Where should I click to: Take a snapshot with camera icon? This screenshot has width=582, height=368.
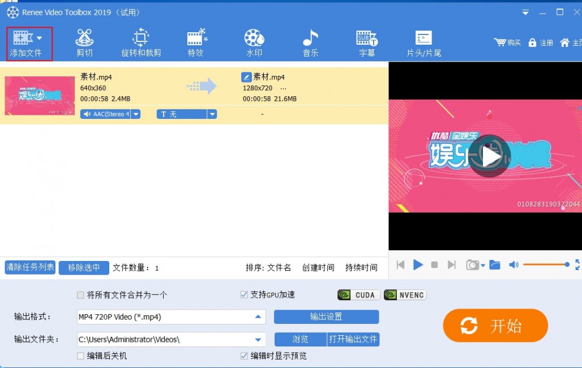473,265
